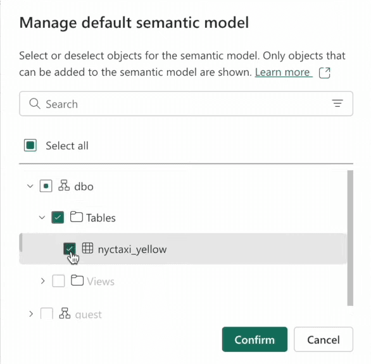
Task: Uncheck the nyctaxi_yellow table checkbox
Action: (x=70, y=248)
